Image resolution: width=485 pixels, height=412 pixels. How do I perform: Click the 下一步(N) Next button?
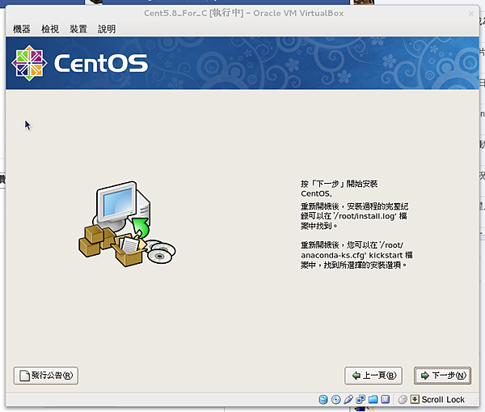pos(443,376)
